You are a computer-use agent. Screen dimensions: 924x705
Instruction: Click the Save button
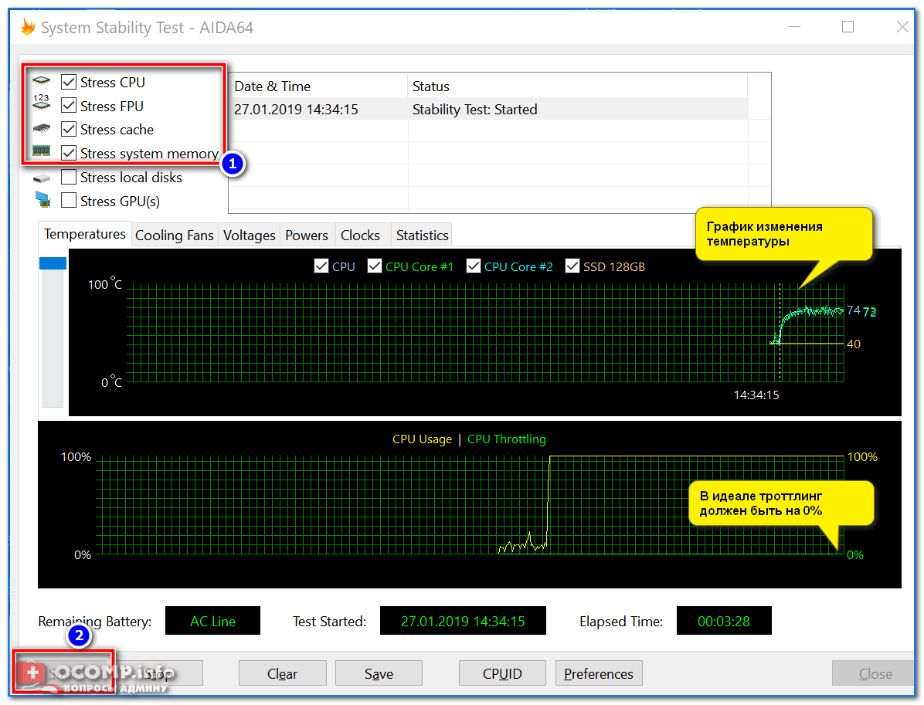379,674
